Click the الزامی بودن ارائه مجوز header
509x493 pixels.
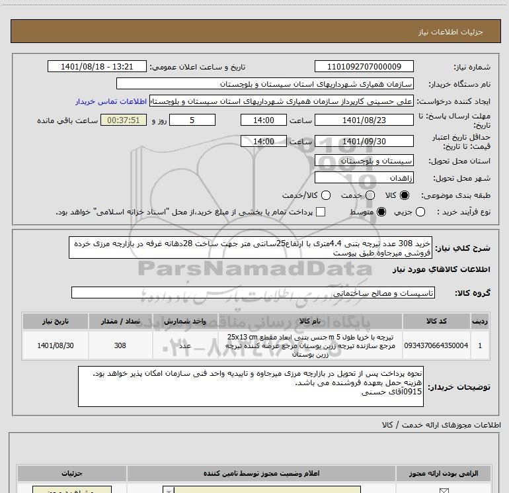click(444, 473)
